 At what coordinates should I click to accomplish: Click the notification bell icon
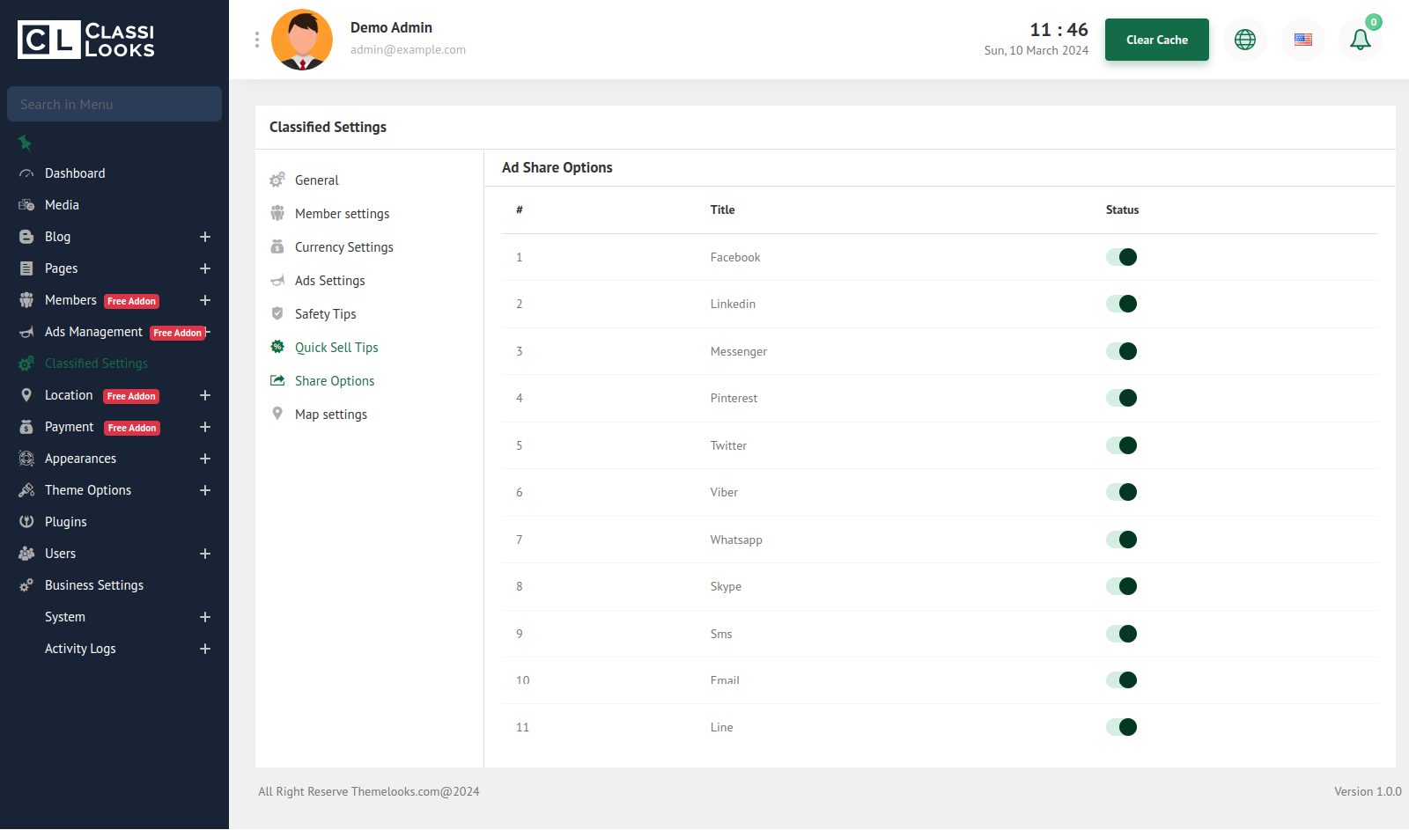click(x=1360, y=40)
